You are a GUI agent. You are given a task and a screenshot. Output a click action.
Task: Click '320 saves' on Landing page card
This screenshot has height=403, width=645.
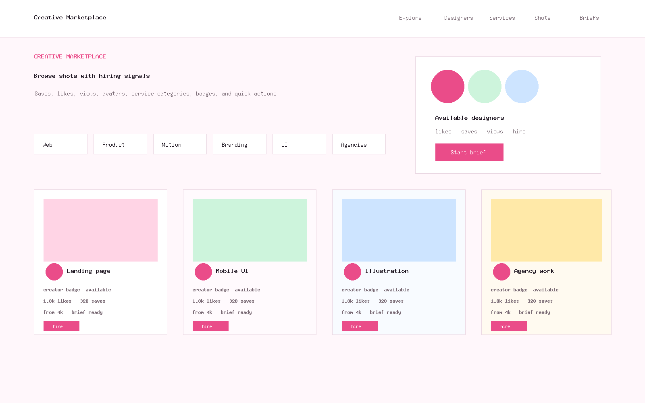[93, 301]
